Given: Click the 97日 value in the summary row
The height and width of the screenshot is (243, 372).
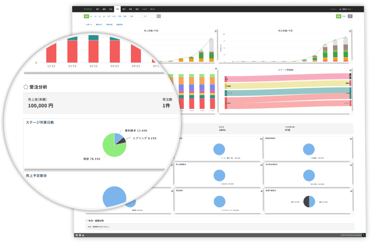Looking at the screenshot, I should point(287,130).
